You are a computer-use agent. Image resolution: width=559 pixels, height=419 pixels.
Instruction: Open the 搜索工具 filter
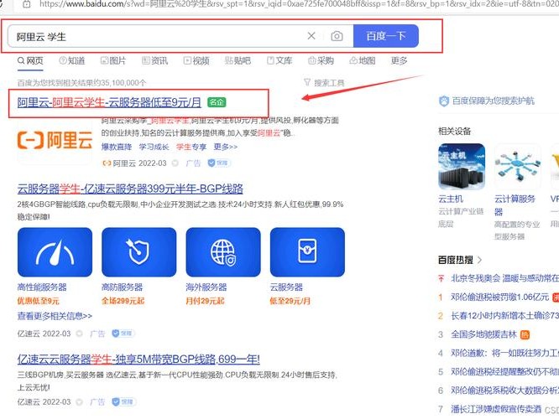click(324, 83)
